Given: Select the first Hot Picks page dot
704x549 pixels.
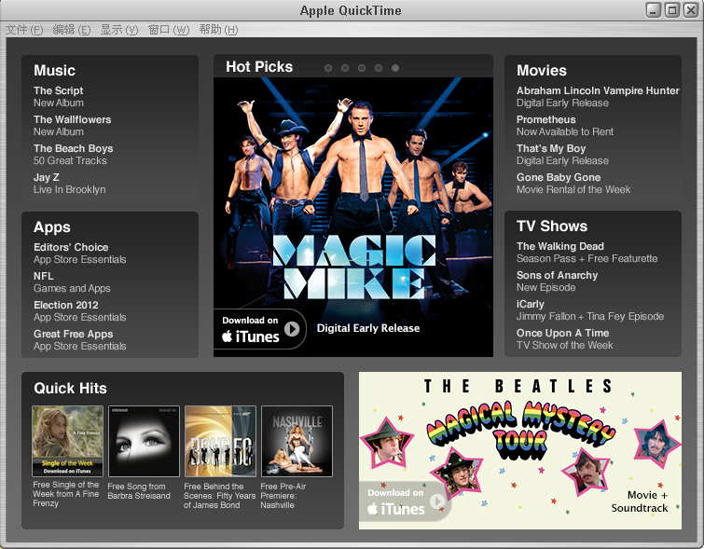Looking at the screenshot, I should point(328,68).
